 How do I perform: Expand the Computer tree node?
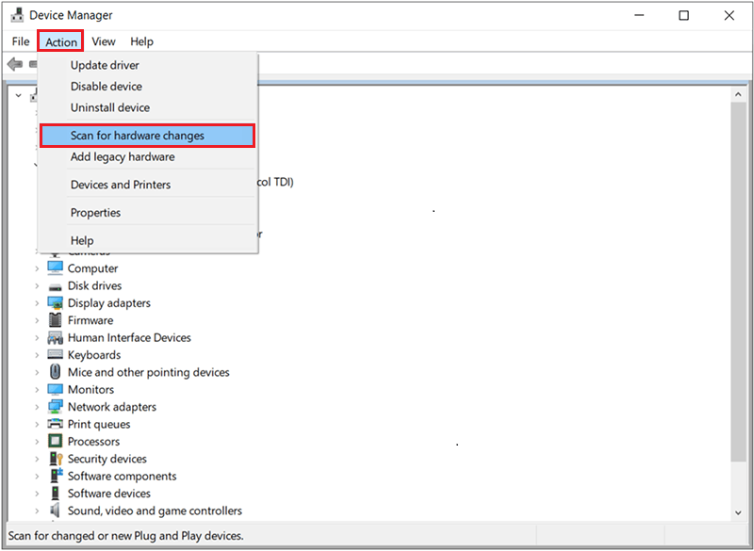pyautogui.click(x=38, y=267)
